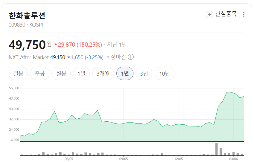Click the 03/06 date marker on axis
The width and height of the screenshot is (254, 162).
coord(233,159)
